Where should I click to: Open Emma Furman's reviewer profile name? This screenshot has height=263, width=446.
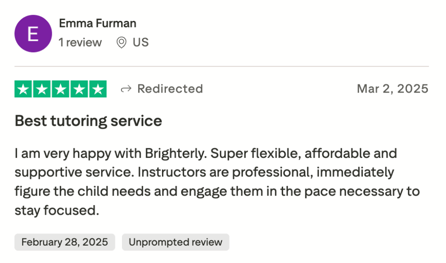[x=98, y=23]
